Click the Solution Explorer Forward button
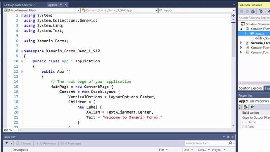 click(x=247, y=11)
